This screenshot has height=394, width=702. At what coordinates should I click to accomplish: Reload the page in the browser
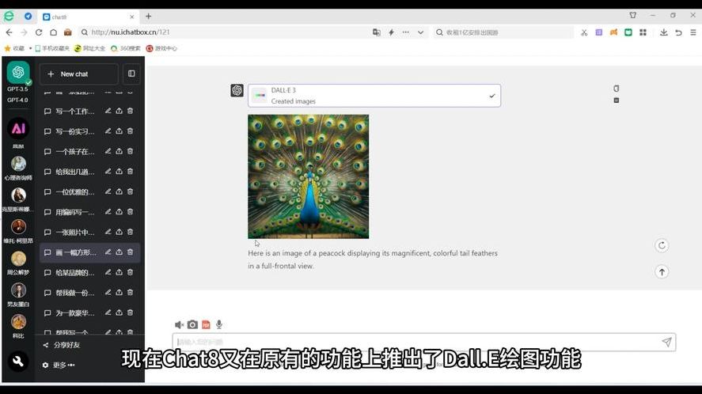pyautogui.click(x=39, y=32)
